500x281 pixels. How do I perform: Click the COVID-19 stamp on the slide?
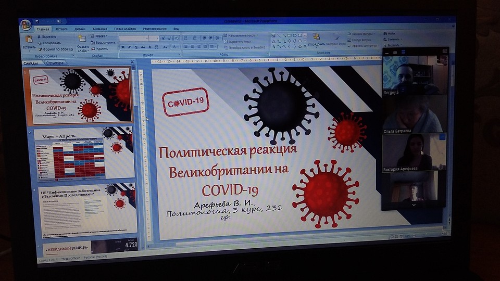click(185, 102)
